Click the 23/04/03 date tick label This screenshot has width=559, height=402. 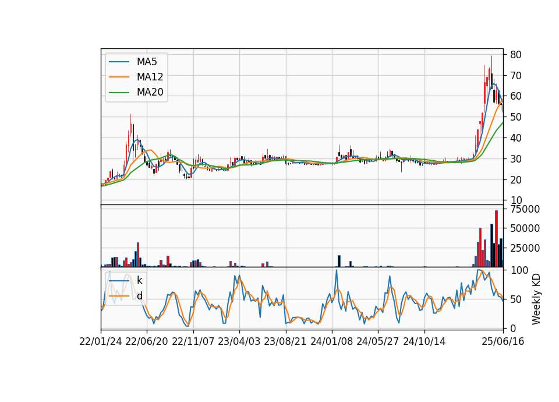click(239, 341)
